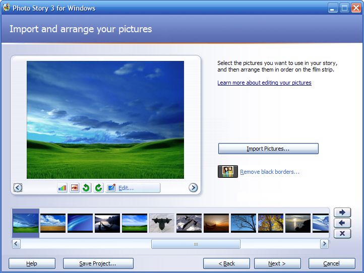Show next picture in preview
The image size is (364, 273).
193,188
